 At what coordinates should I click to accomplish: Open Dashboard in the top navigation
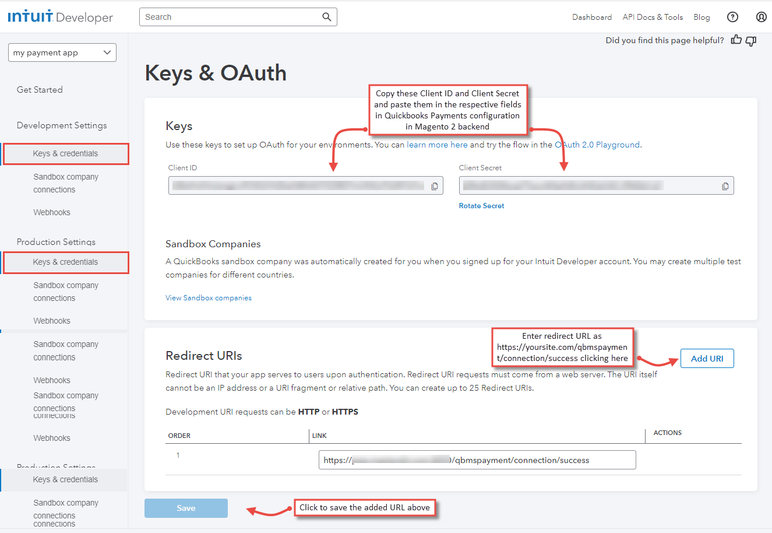pos(592,17)
